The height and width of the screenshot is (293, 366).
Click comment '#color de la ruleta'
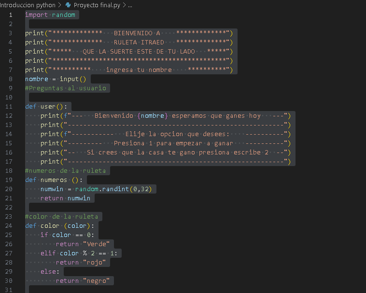62,217
